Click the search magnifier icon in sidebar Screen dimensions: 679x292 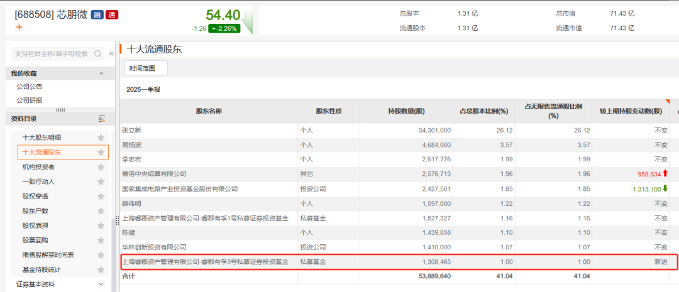97,54
